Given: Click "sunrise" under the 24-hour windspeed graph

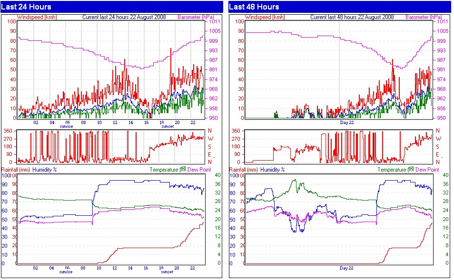Looking at the screenshot, I should (x=66, y=126).
